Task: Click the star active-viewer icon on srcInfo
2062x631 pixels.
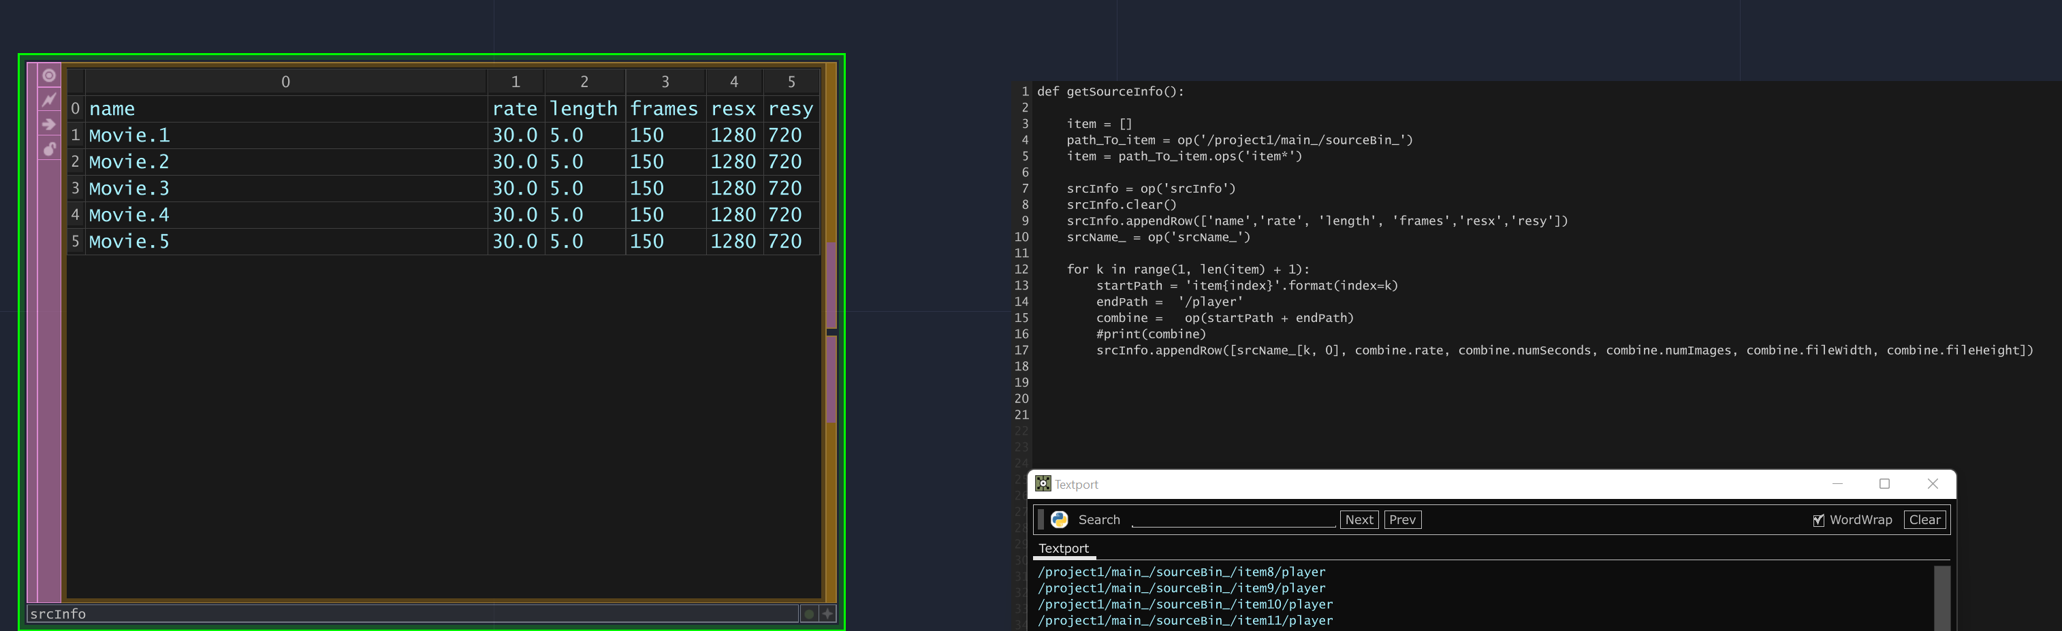Action: coord(827,613)
